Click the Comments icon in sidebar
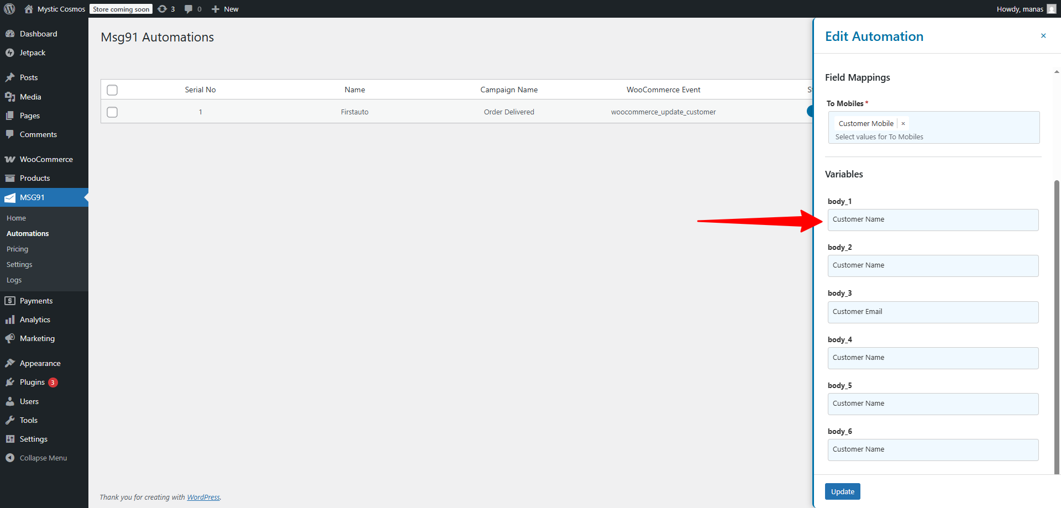 point(10,134)
